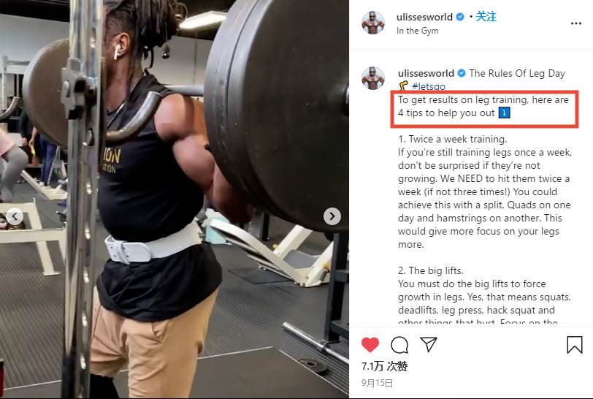Open ulissesworld username in the caption
This screenshot has height=399, width=593.
(x=426, y=73)
